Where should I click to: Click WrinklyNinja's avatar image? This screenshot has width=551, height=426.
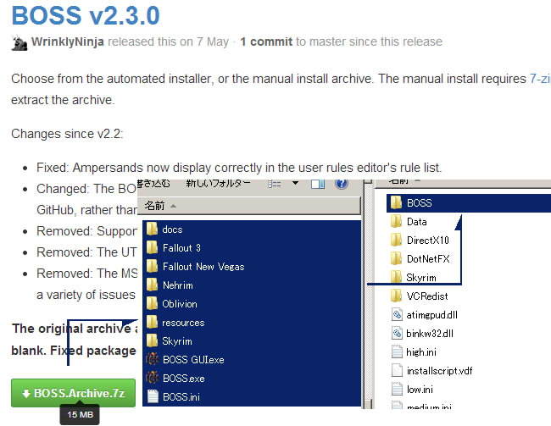19,43
